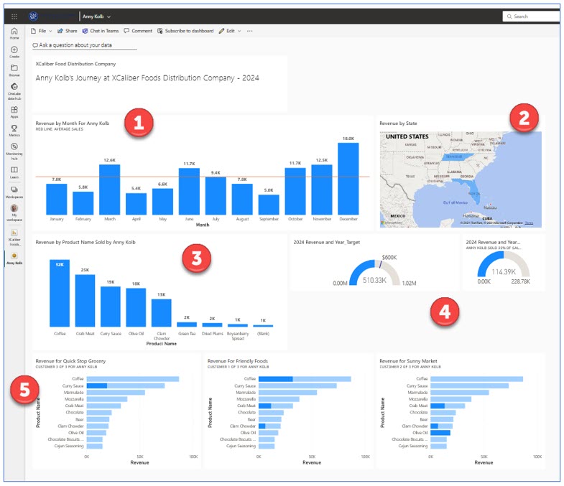Click Crab Meat bar in Sunny Market chart
This screenshot has height=486, width=564.
click(448, 406)
